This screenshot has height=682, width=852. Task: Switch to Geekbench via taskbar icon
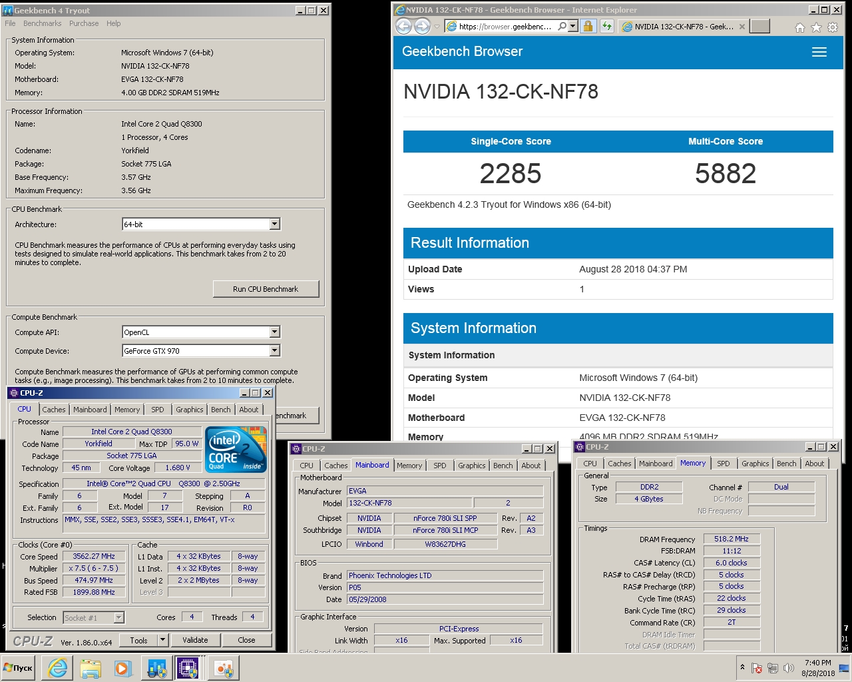(156, 668)
